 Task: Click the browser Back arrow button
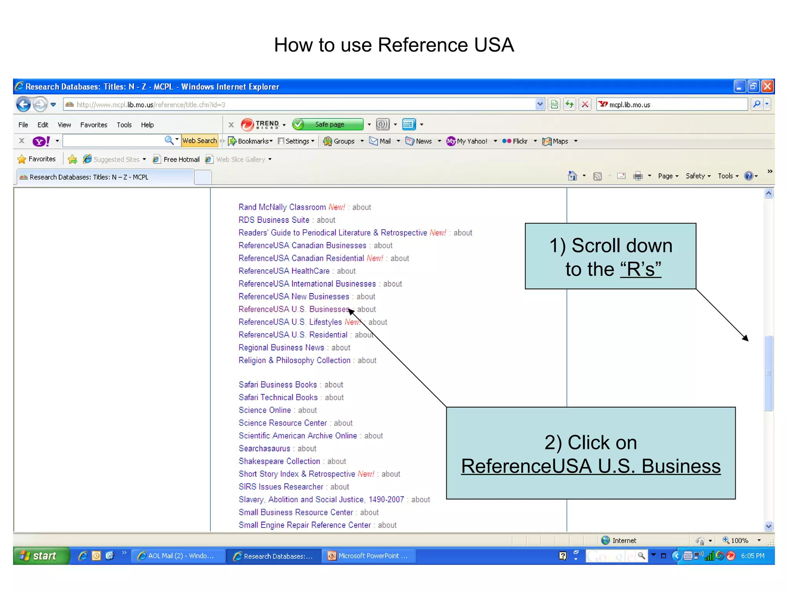(x=23, y=104)
